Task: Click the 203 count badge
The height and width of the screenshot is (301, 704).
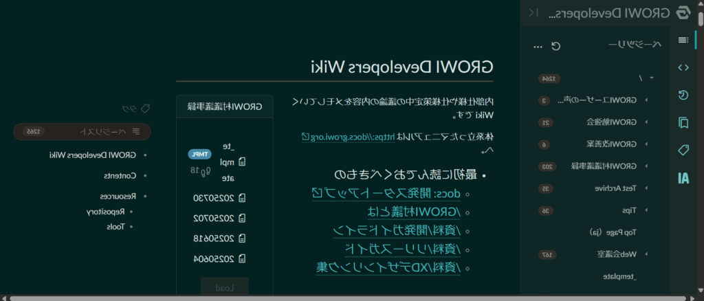Action: (547, 166)
